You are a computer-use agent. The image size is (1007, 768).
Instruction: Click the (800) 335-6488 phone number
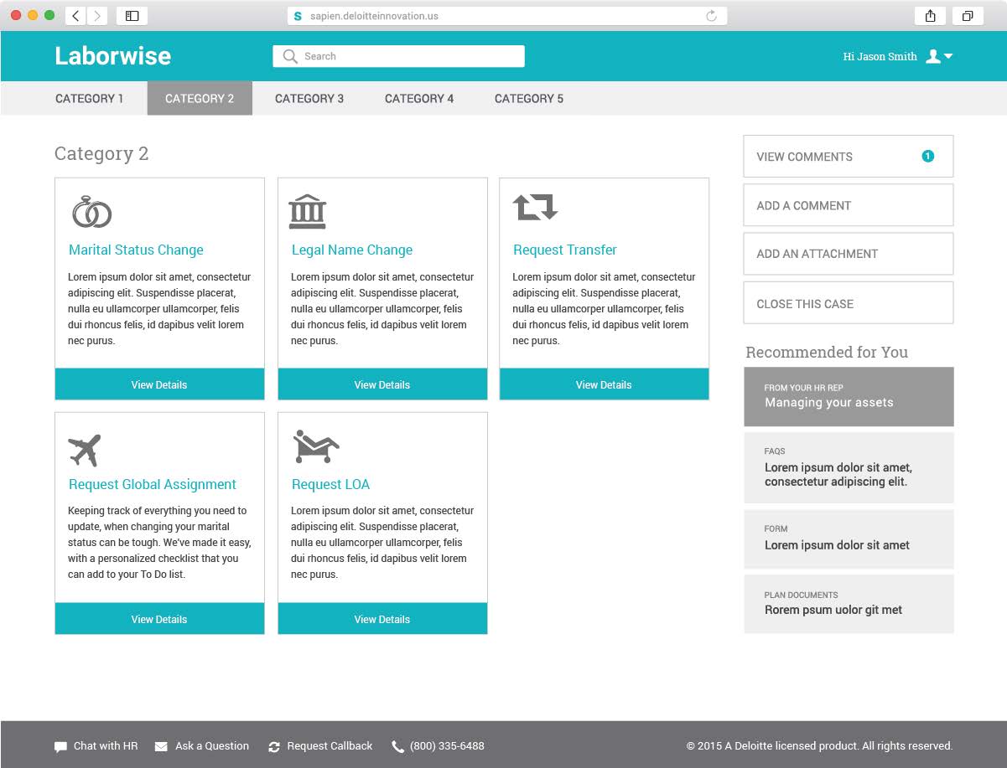[447, 746]
